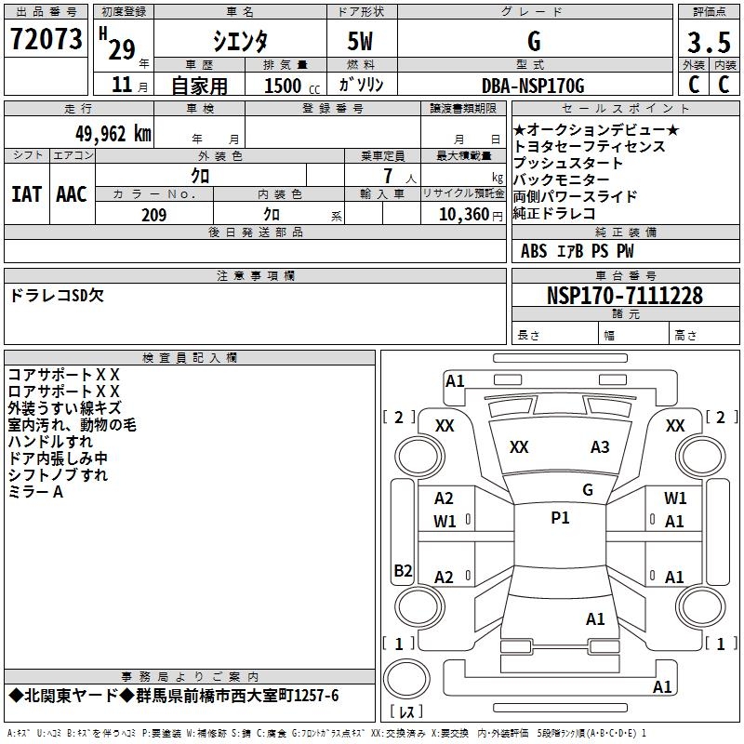Click the A1 mark on the rear hatch
Viewport: 744px width, 744px height.
coord(595,619)
